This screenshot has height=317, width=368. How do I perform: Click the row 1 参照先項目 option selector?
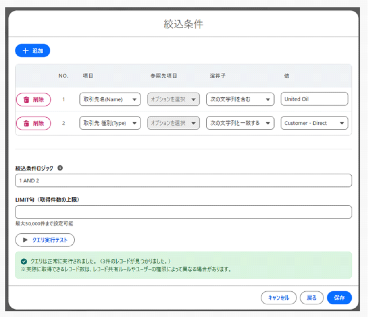coord(173,99)
